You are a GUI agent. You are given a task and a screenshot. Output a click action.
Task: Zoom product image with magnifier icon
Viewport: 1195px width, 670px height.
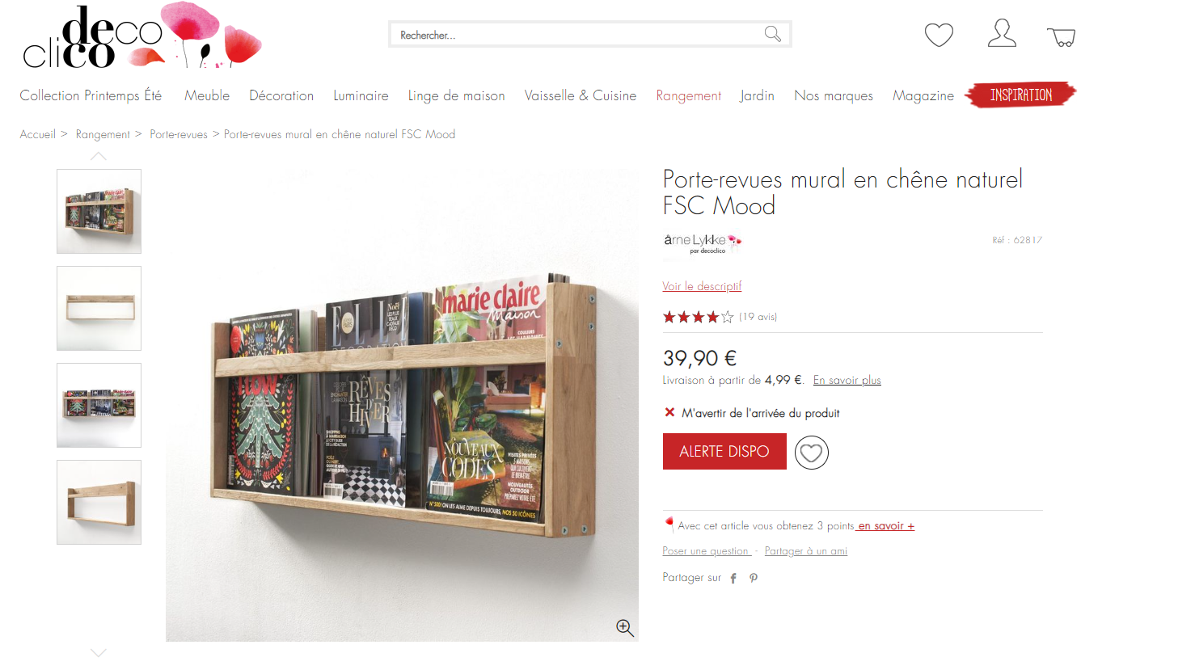coord(624,627)
